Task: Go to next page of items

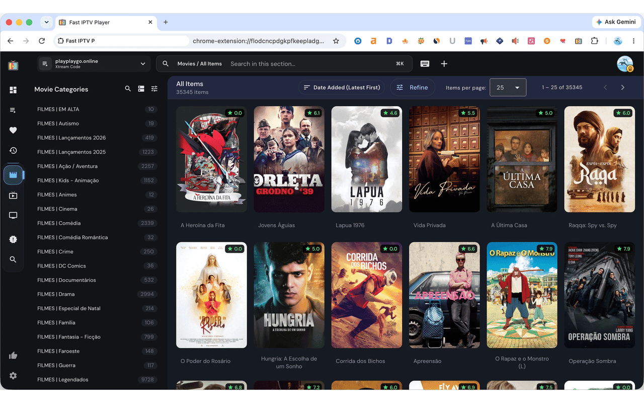Action: (x=623, y=88)
